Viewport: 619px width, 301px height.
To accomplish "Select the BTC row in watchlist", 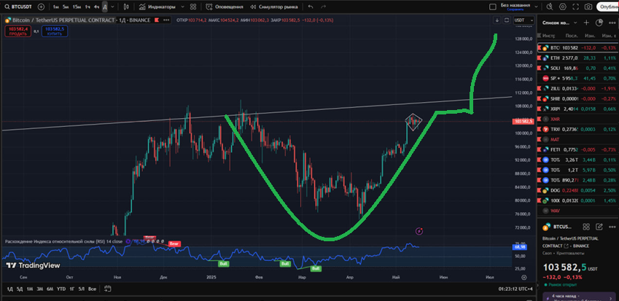I will click(578, 47).
